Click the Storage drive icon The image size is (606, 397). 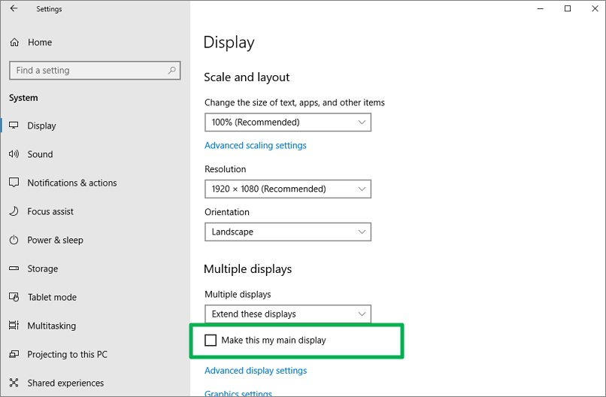[14, 268]
